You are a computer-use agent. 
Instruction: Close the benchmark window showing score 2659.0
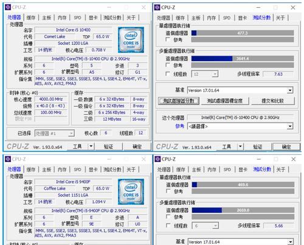click(x=293, y=159)
